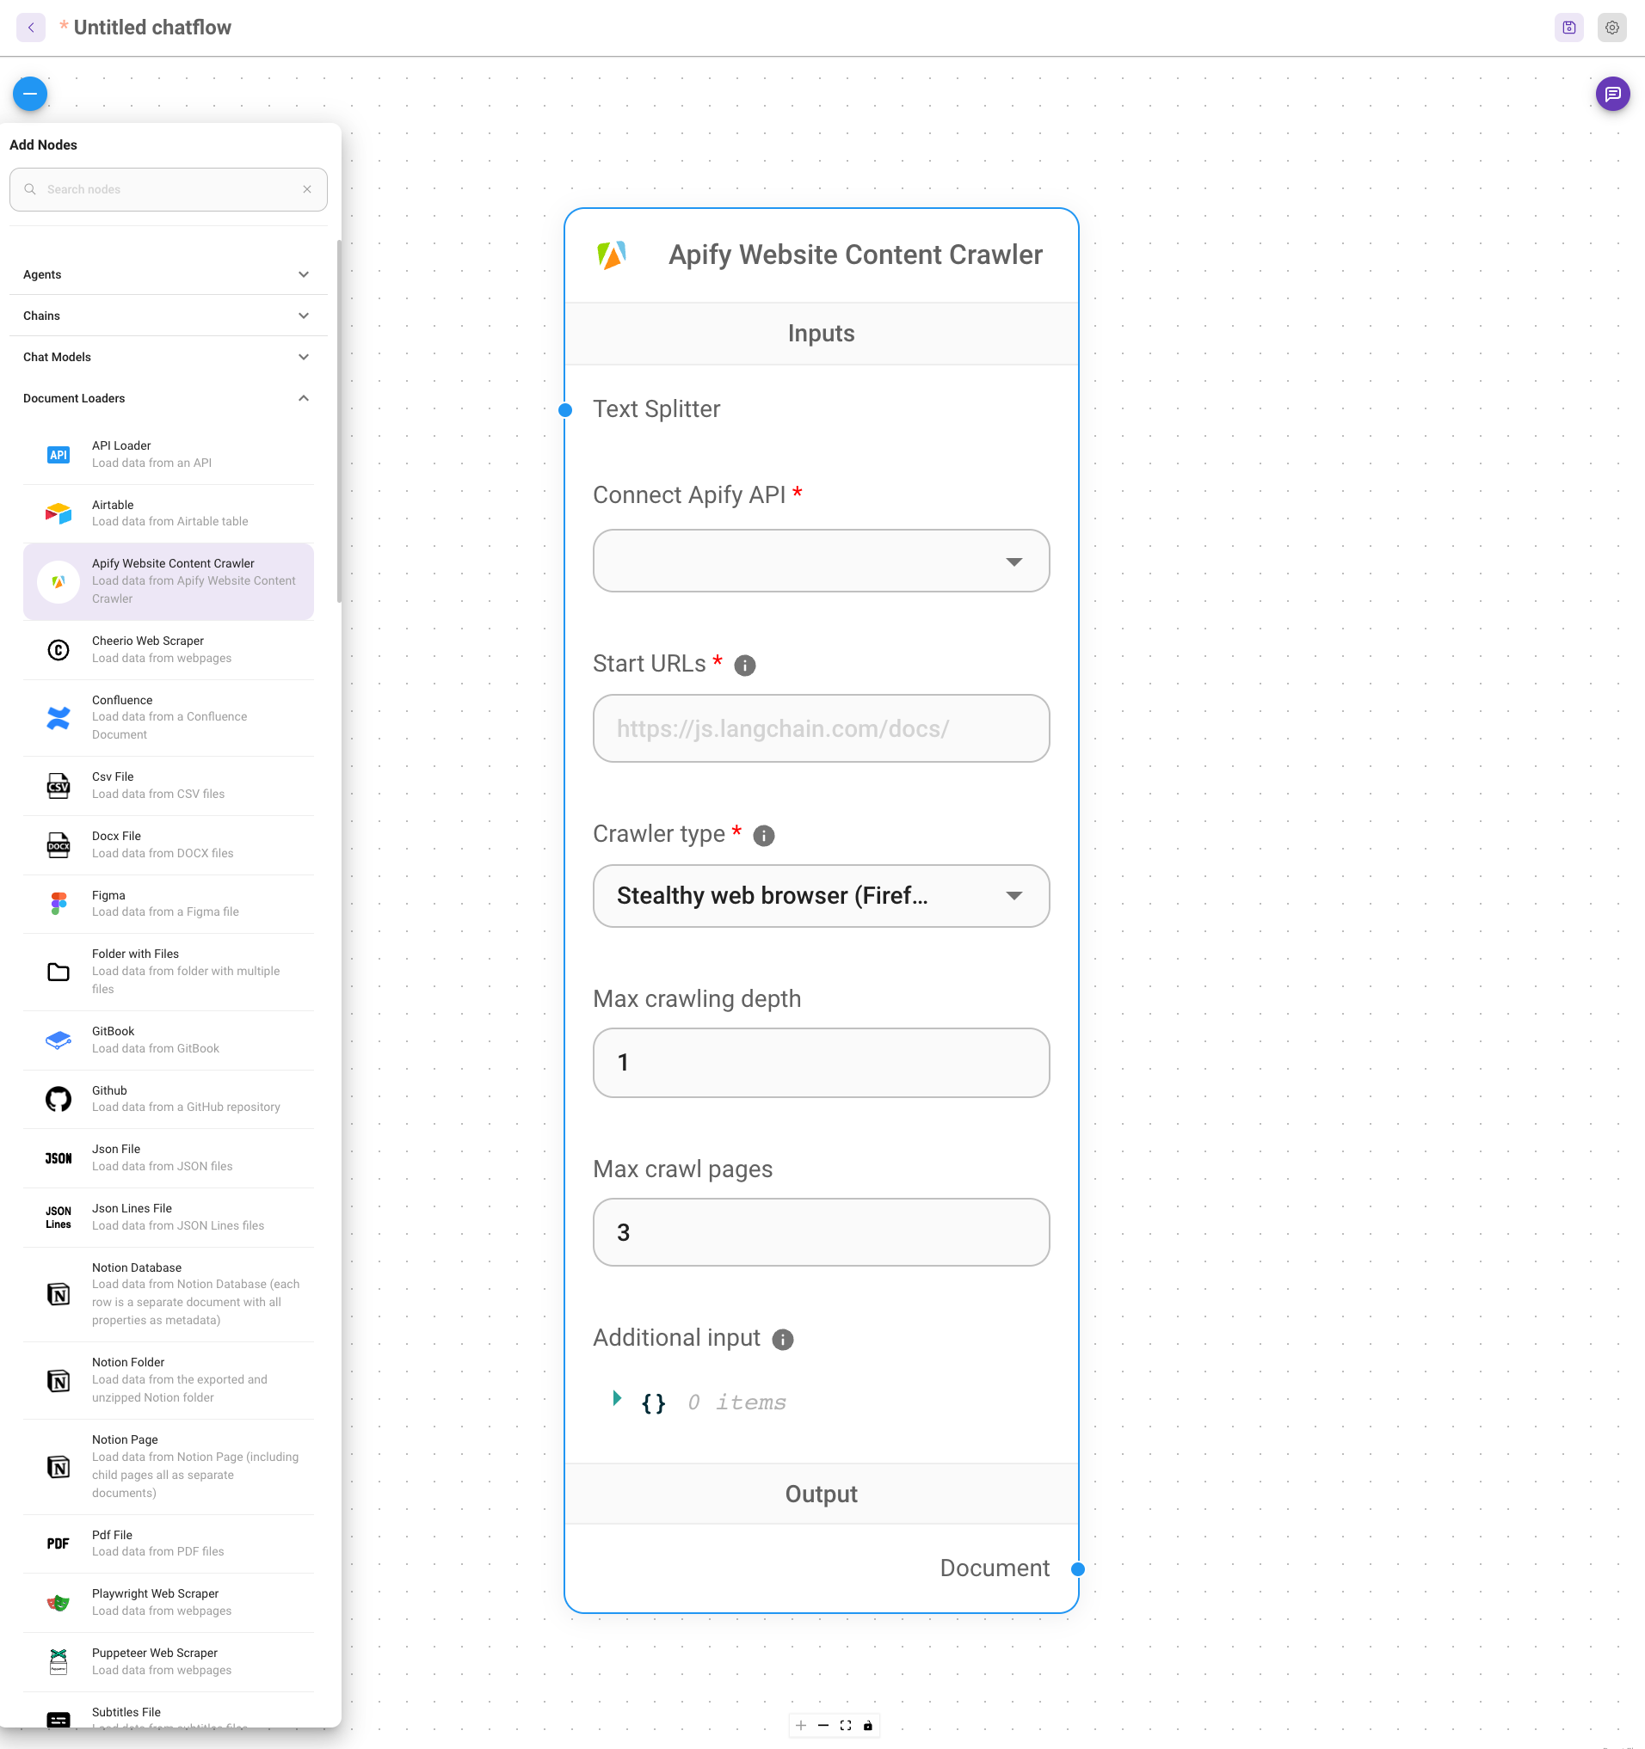This screenshot has width=1645, height=1749.
Task: Click the Cheerio Web Scraper icon
Action: tap(59, 650)
